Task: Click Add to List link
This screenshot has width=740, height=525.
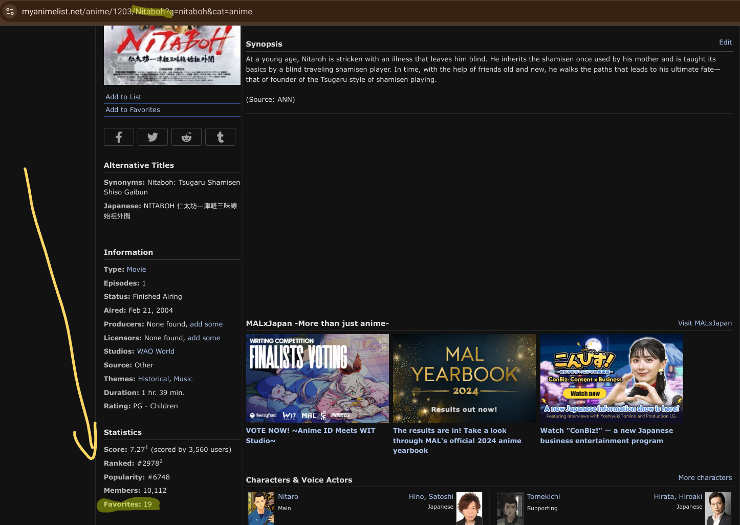Action: point(123,97)
